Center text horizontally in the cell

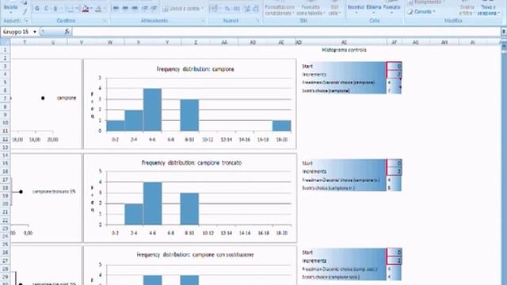point(125,9)
